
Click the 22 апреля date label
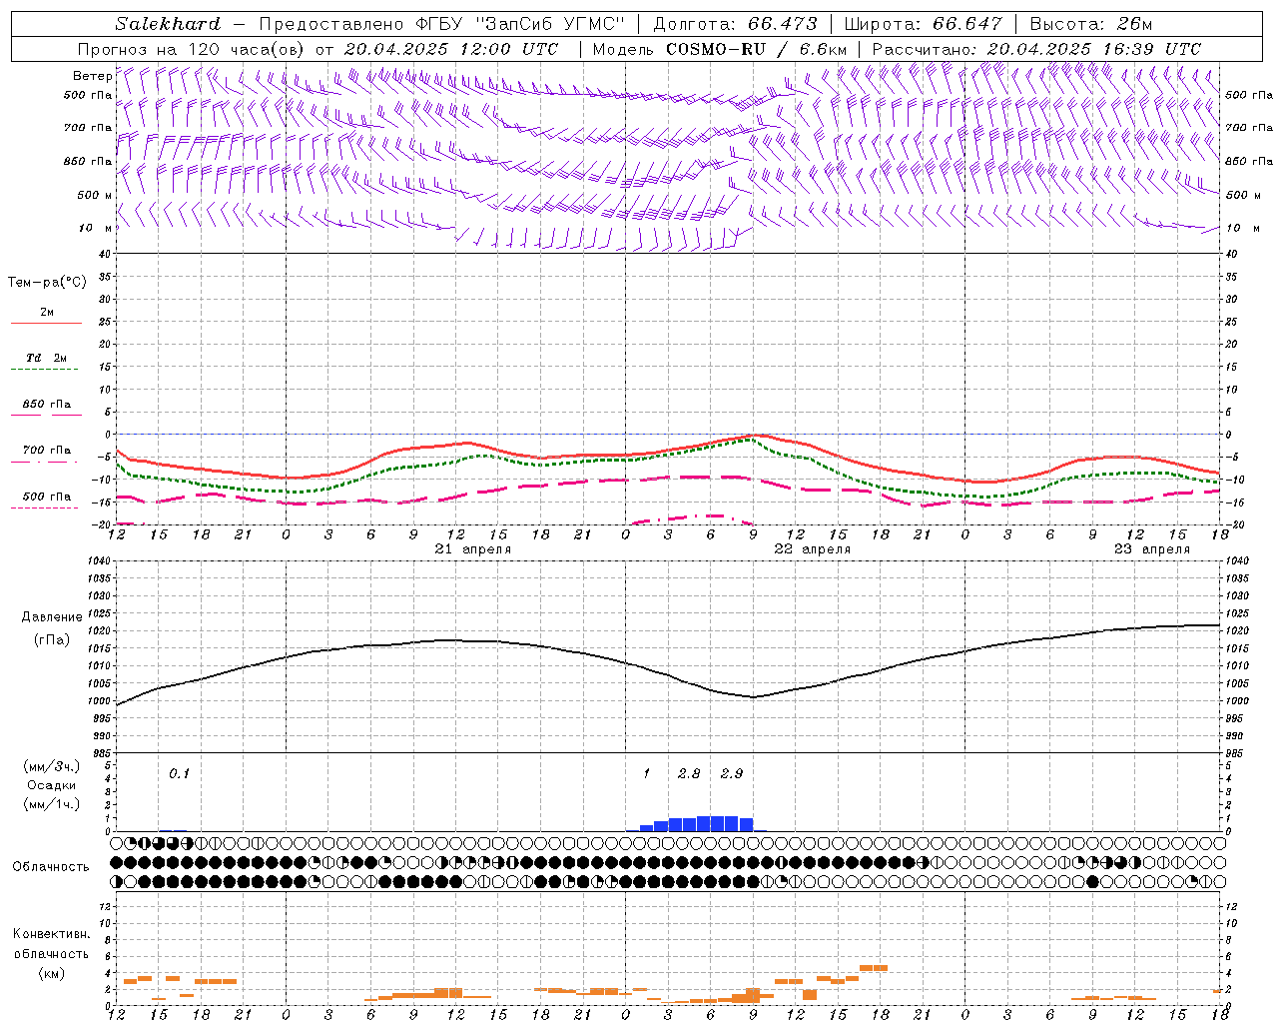click(813, 549)
